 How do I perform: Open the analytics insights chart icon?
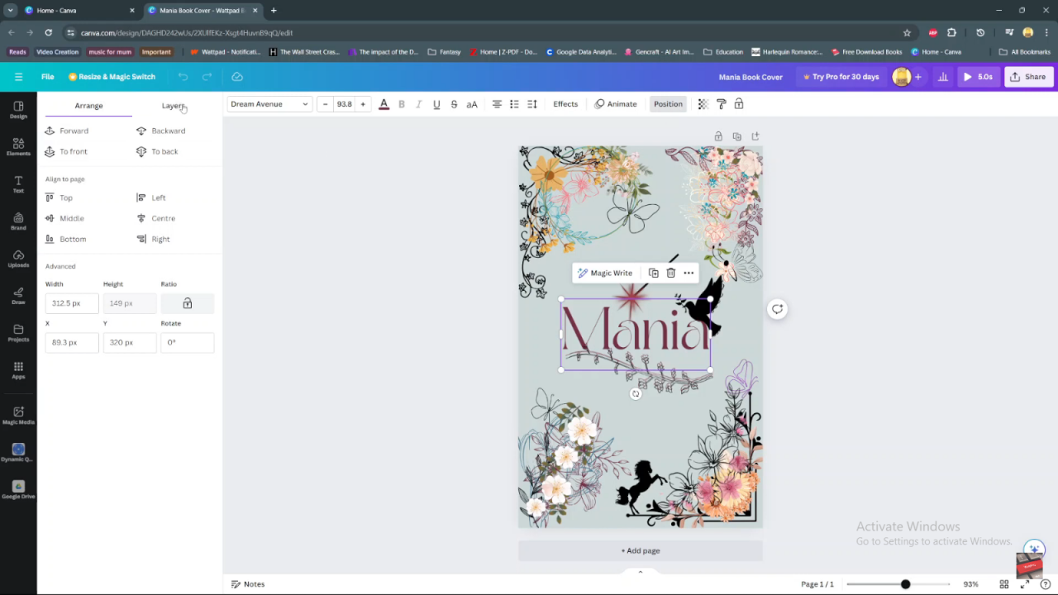coord(942,77)
